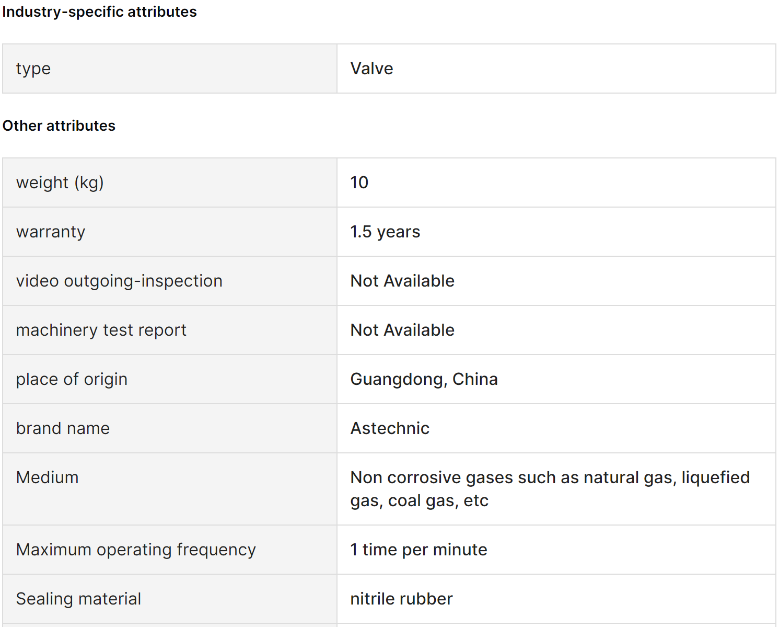This screenshot has width=779, height=627.
Task: Click the "place of origin" label
Action: (x=72, y=379)
